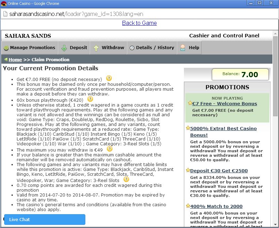Click the up-arrow Withdraw icon

96,48
